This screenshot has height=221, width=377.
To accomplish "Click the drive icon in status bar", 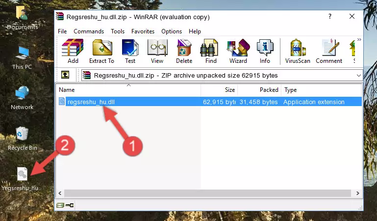I will coord(60,205).
